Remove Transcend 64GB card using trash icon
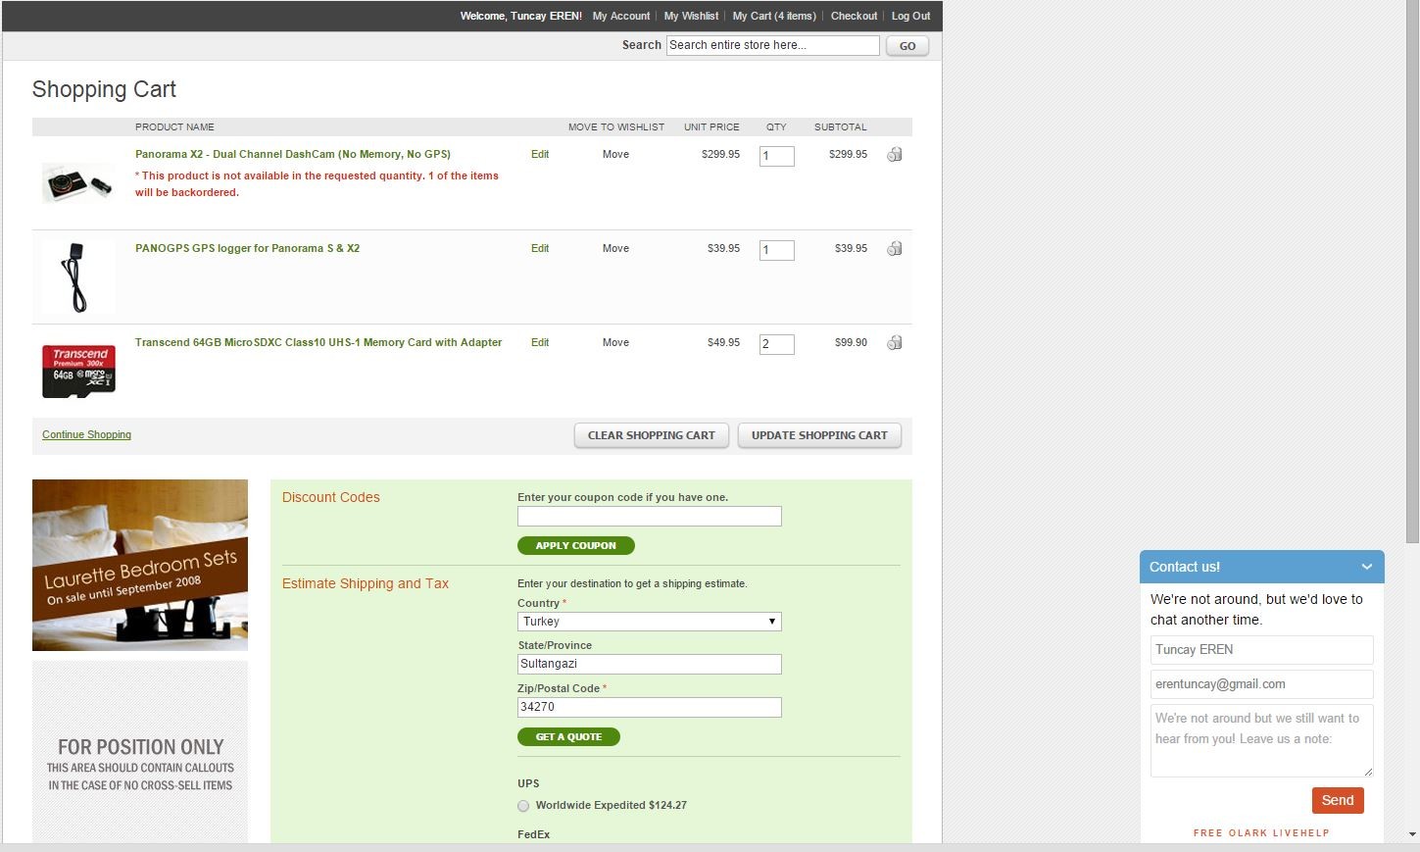The width and height of the screenshot is (1420, 852). pos(895,342)
